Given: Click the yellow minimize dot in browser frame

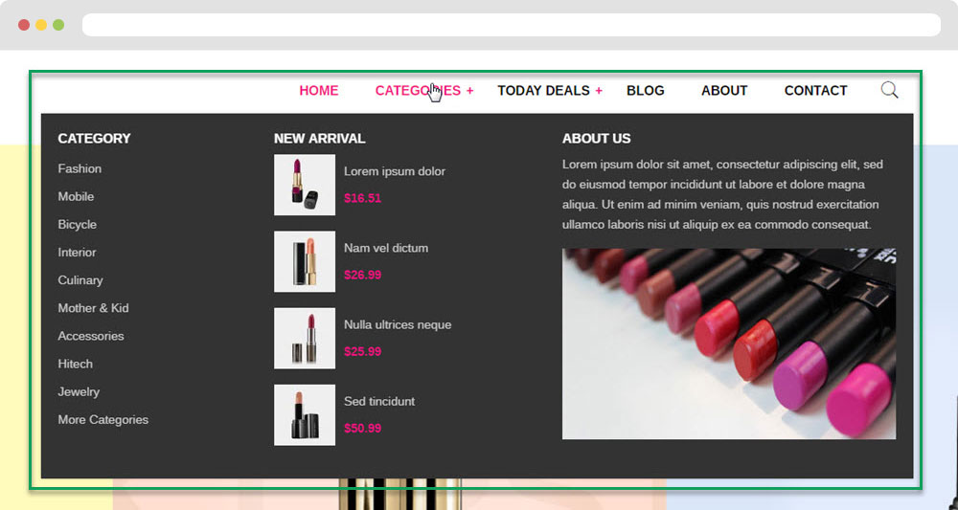Looking at the screenshot, I should tap(41, 25).
